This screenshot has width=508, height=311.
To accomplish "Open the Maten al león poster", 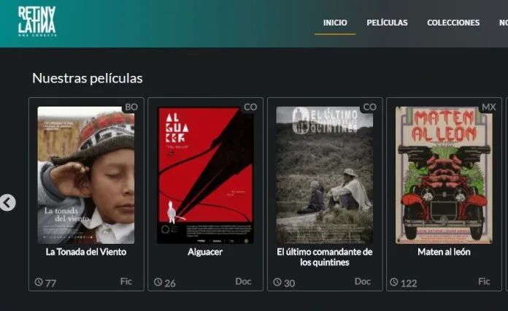I will point(444,175).
